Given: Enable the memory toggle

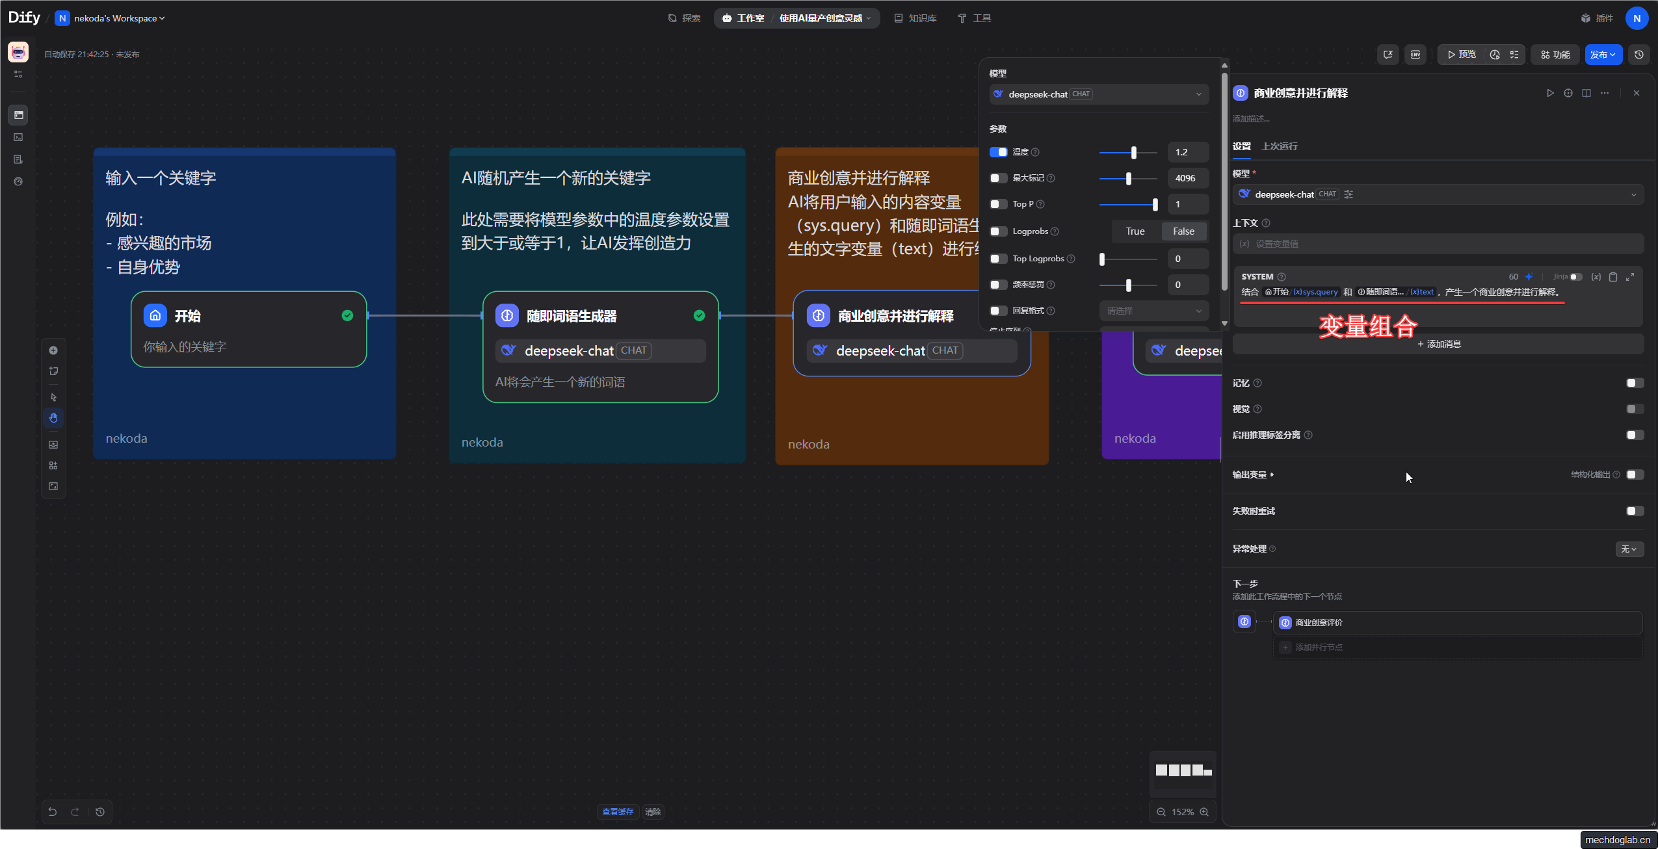Looking at the screenshot, I should 1635,383.
